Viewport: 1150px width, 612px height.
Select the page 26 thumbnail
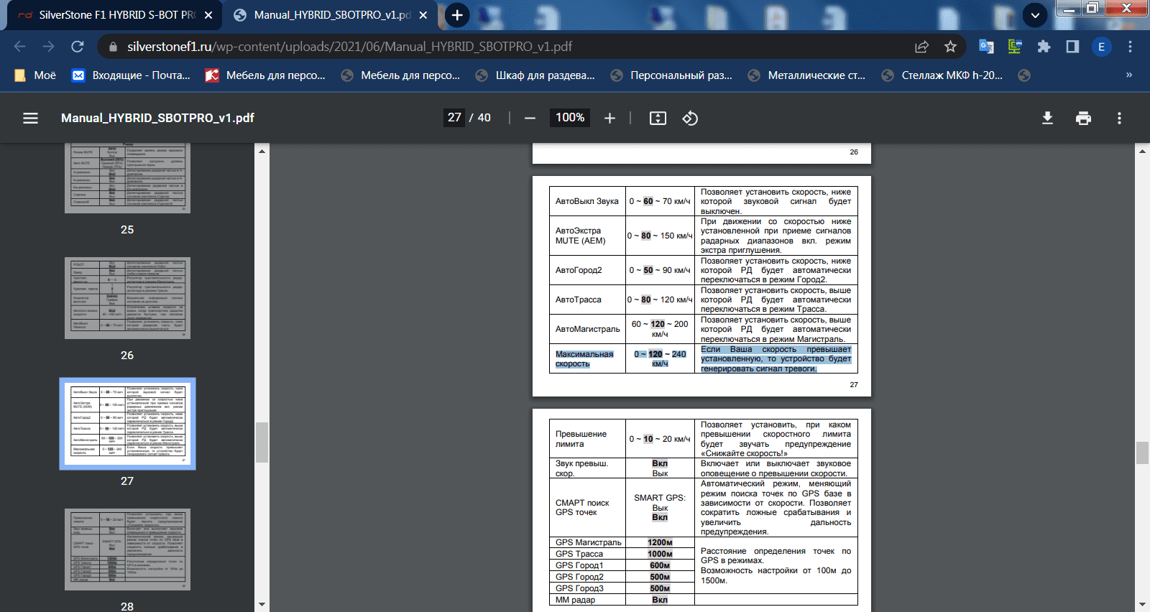coord(127,298)
